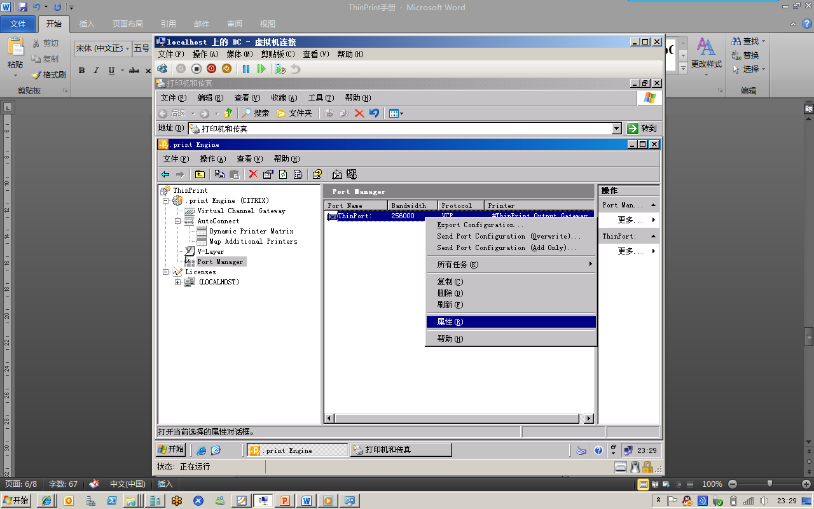814x509 pixels.
Task: Click the Search (搜索) button in Printers window
Action: click(x=255, y=113)
